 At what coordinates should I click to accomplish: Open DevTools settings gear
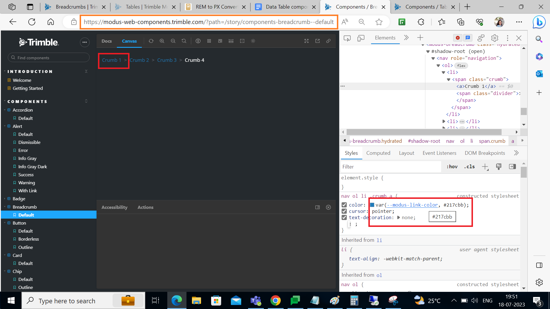494,38
